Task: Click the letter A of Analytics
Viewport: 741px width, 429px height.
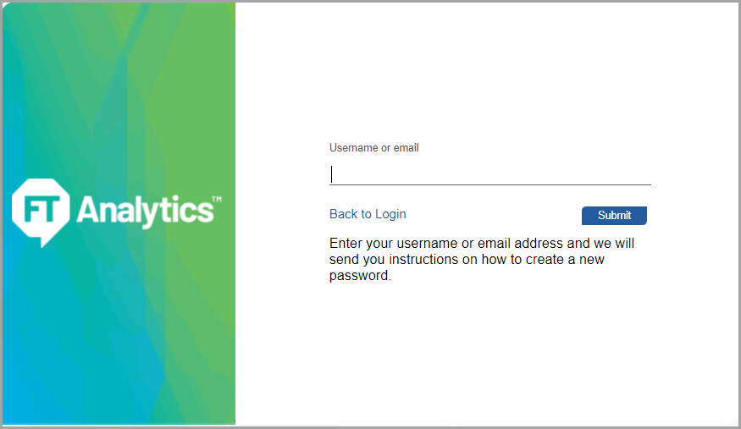Action: coord(87,210)
